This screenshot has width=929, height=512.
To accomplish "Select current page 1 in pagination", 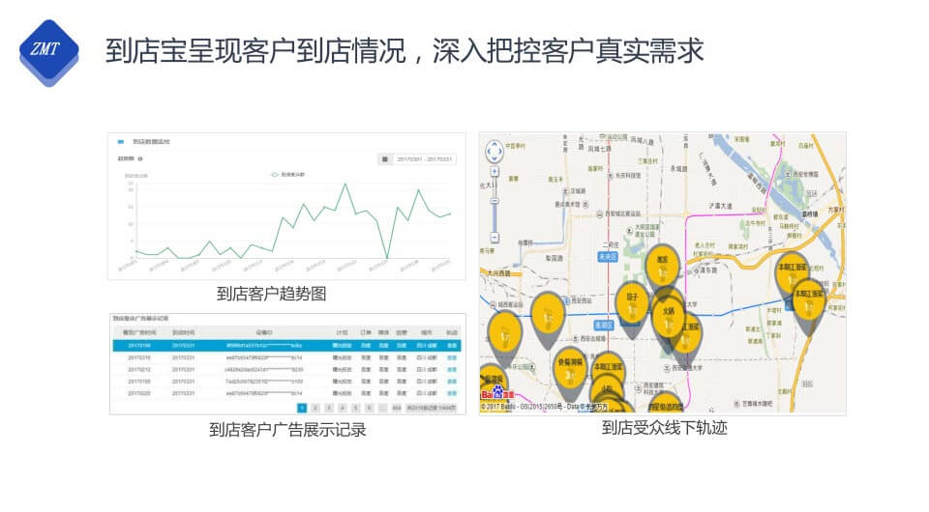I will pyautogui.click(x=302, y=409).
